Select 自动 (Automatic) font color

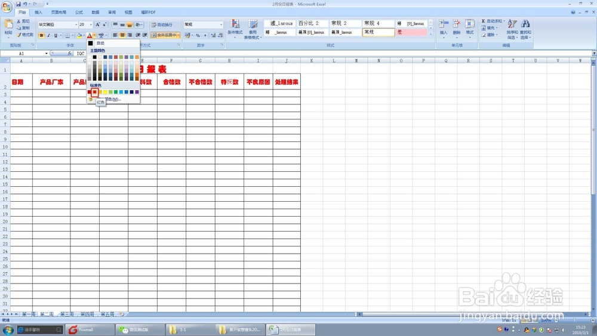[113, 44]
